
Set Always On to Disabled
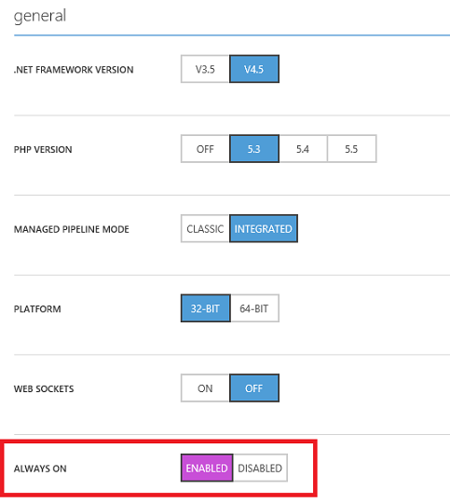[x=260, y=468]
